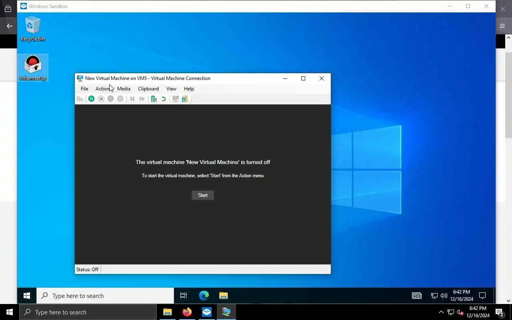
Task: Open the host Windows Start menu
Action: (10, 312)
